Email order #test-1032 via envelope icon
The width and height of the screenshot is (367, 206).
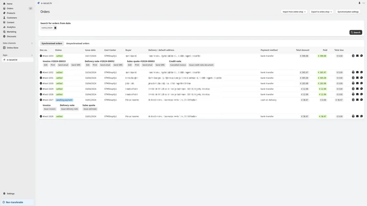tap(357, 72)
